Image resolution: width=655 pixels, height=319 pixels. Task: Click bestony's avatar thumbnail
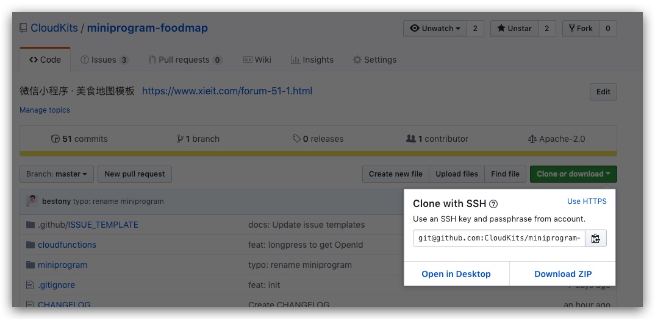(32, 201)
